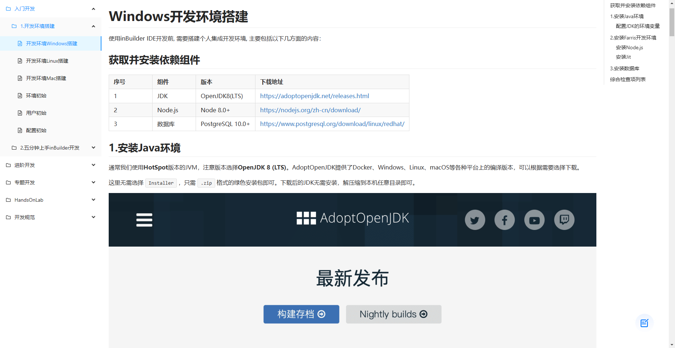675x348 pixels.
Task: Click the 构建存档 button
Action: (301, 314)
